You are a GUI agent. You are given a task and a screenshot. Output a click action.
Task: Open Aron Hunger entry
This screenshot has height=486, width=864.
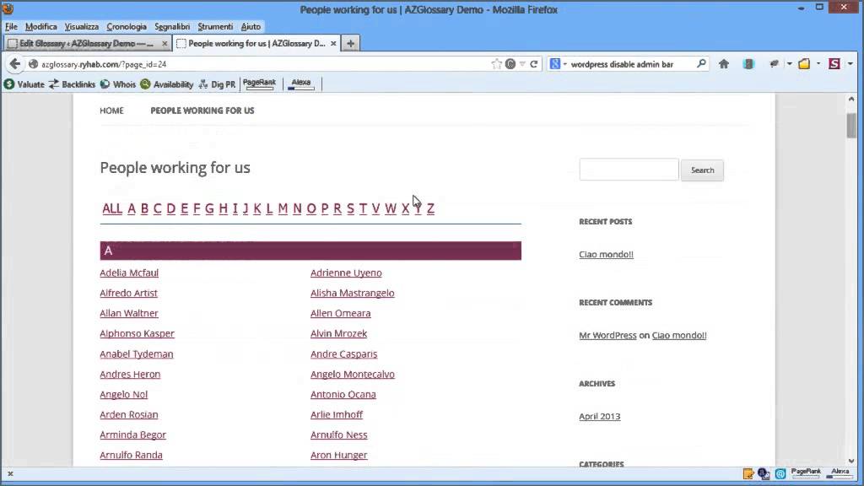[x=338, y=455]
